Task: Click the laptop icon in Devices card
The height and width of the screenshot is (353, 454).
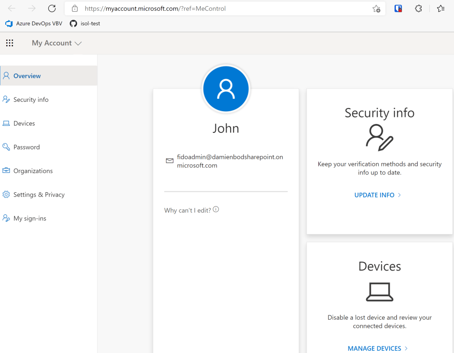Action: 380,292
